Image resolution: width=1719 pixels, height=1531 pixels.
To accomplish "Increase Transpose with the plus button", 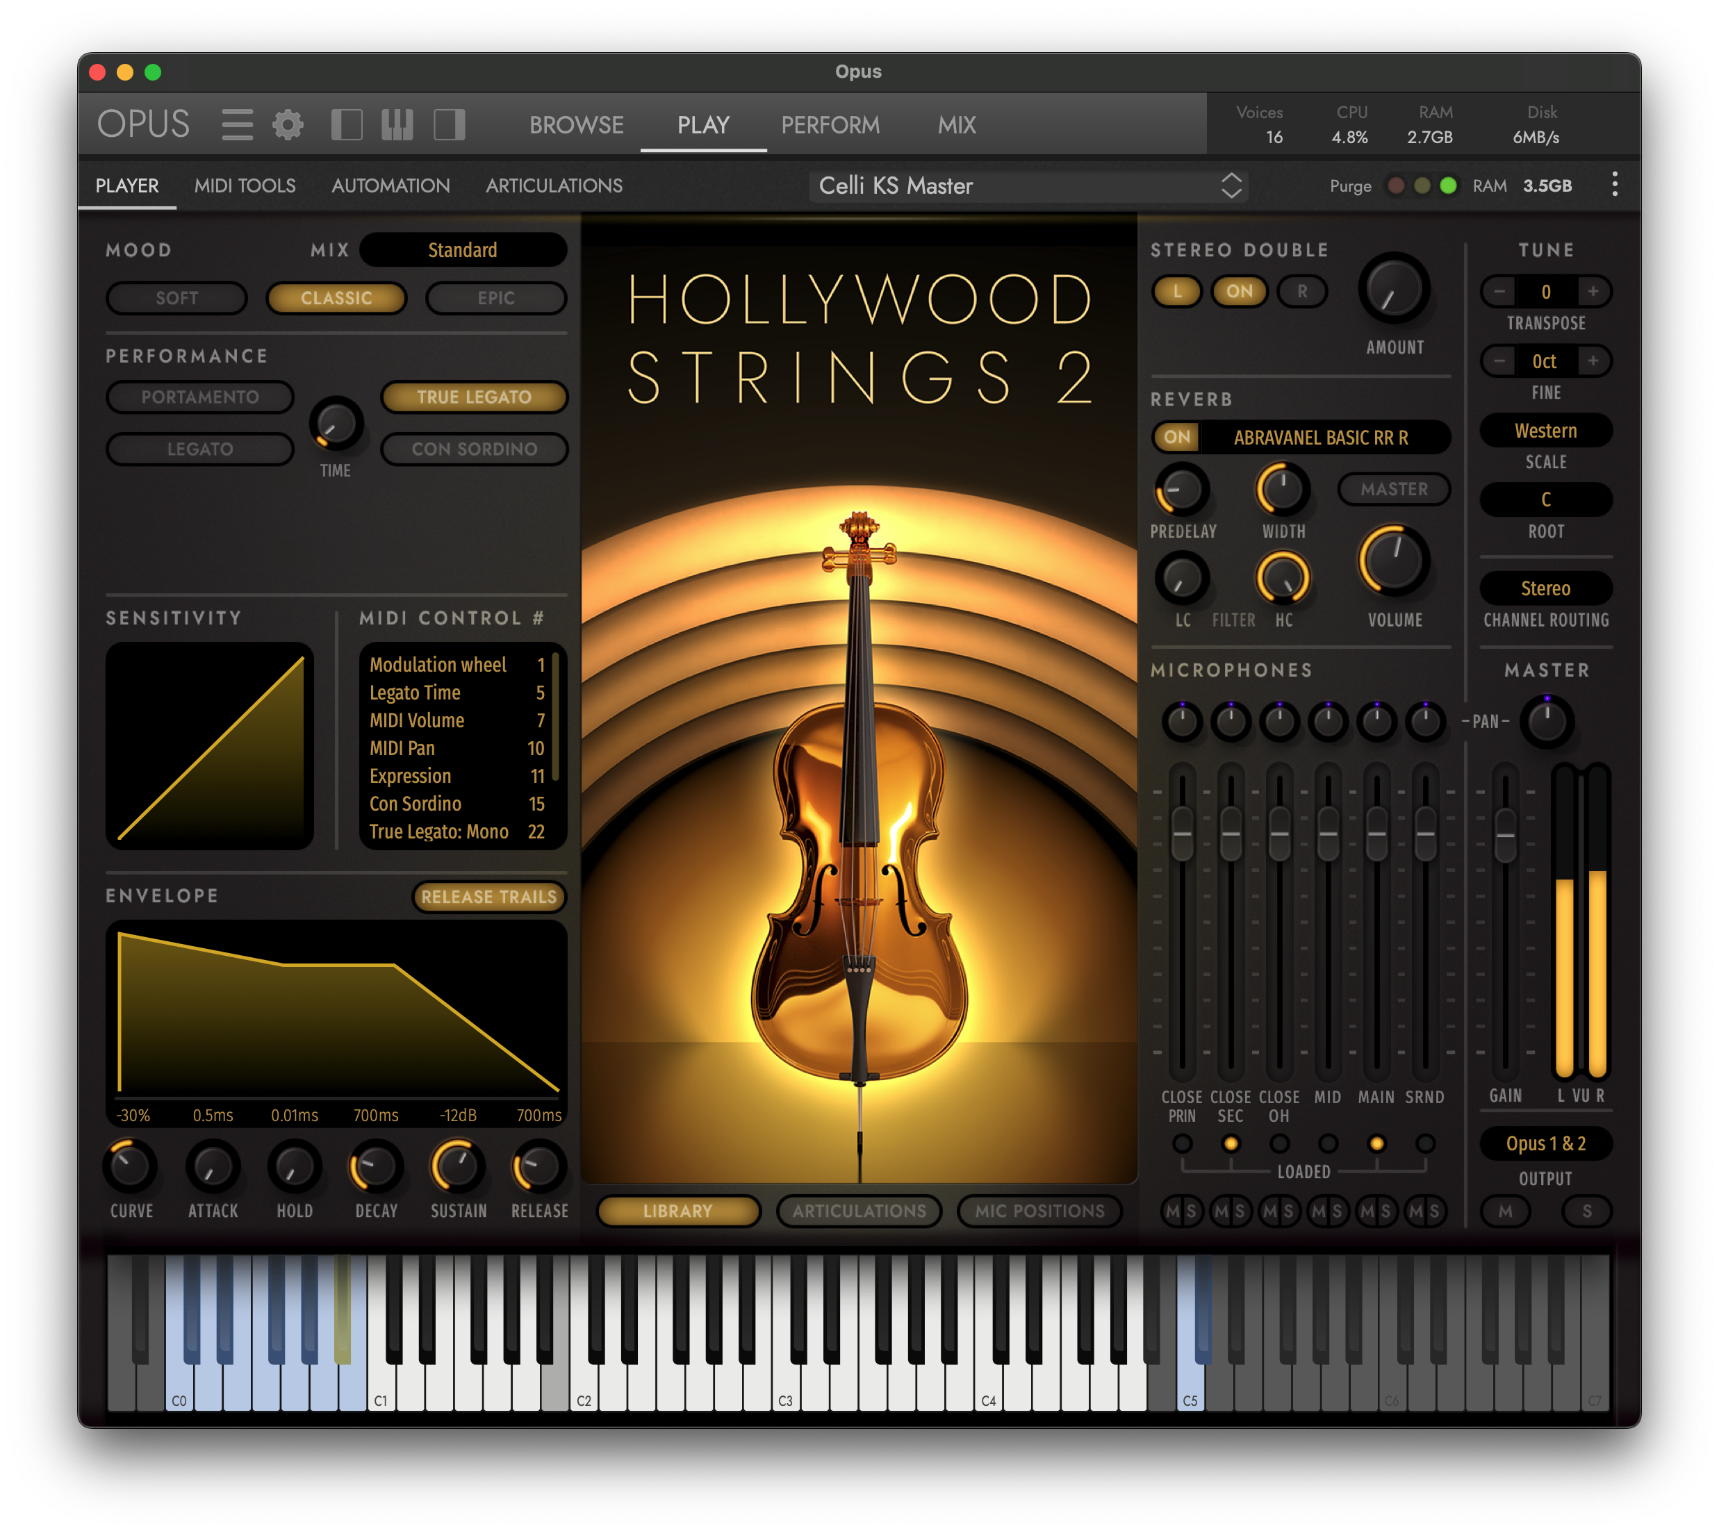I will tap(1593, 291).
